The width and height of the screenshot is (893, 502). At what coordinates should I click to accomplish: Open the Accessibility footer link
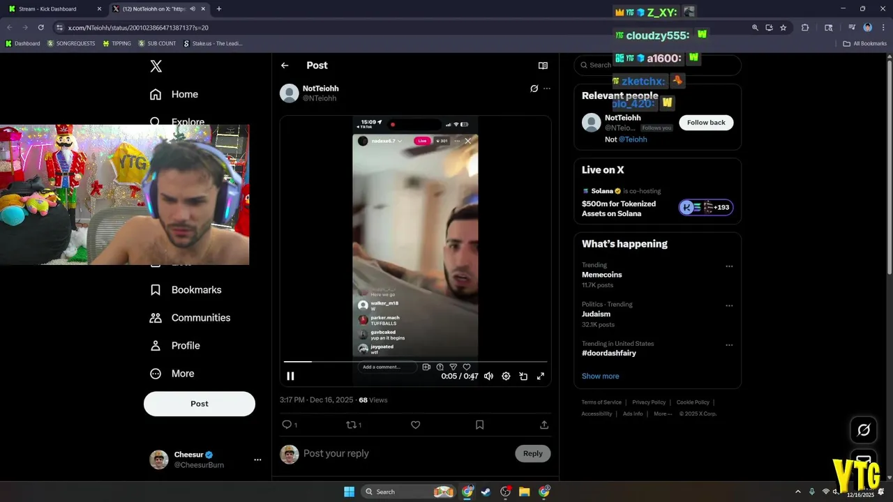(596, 413)
